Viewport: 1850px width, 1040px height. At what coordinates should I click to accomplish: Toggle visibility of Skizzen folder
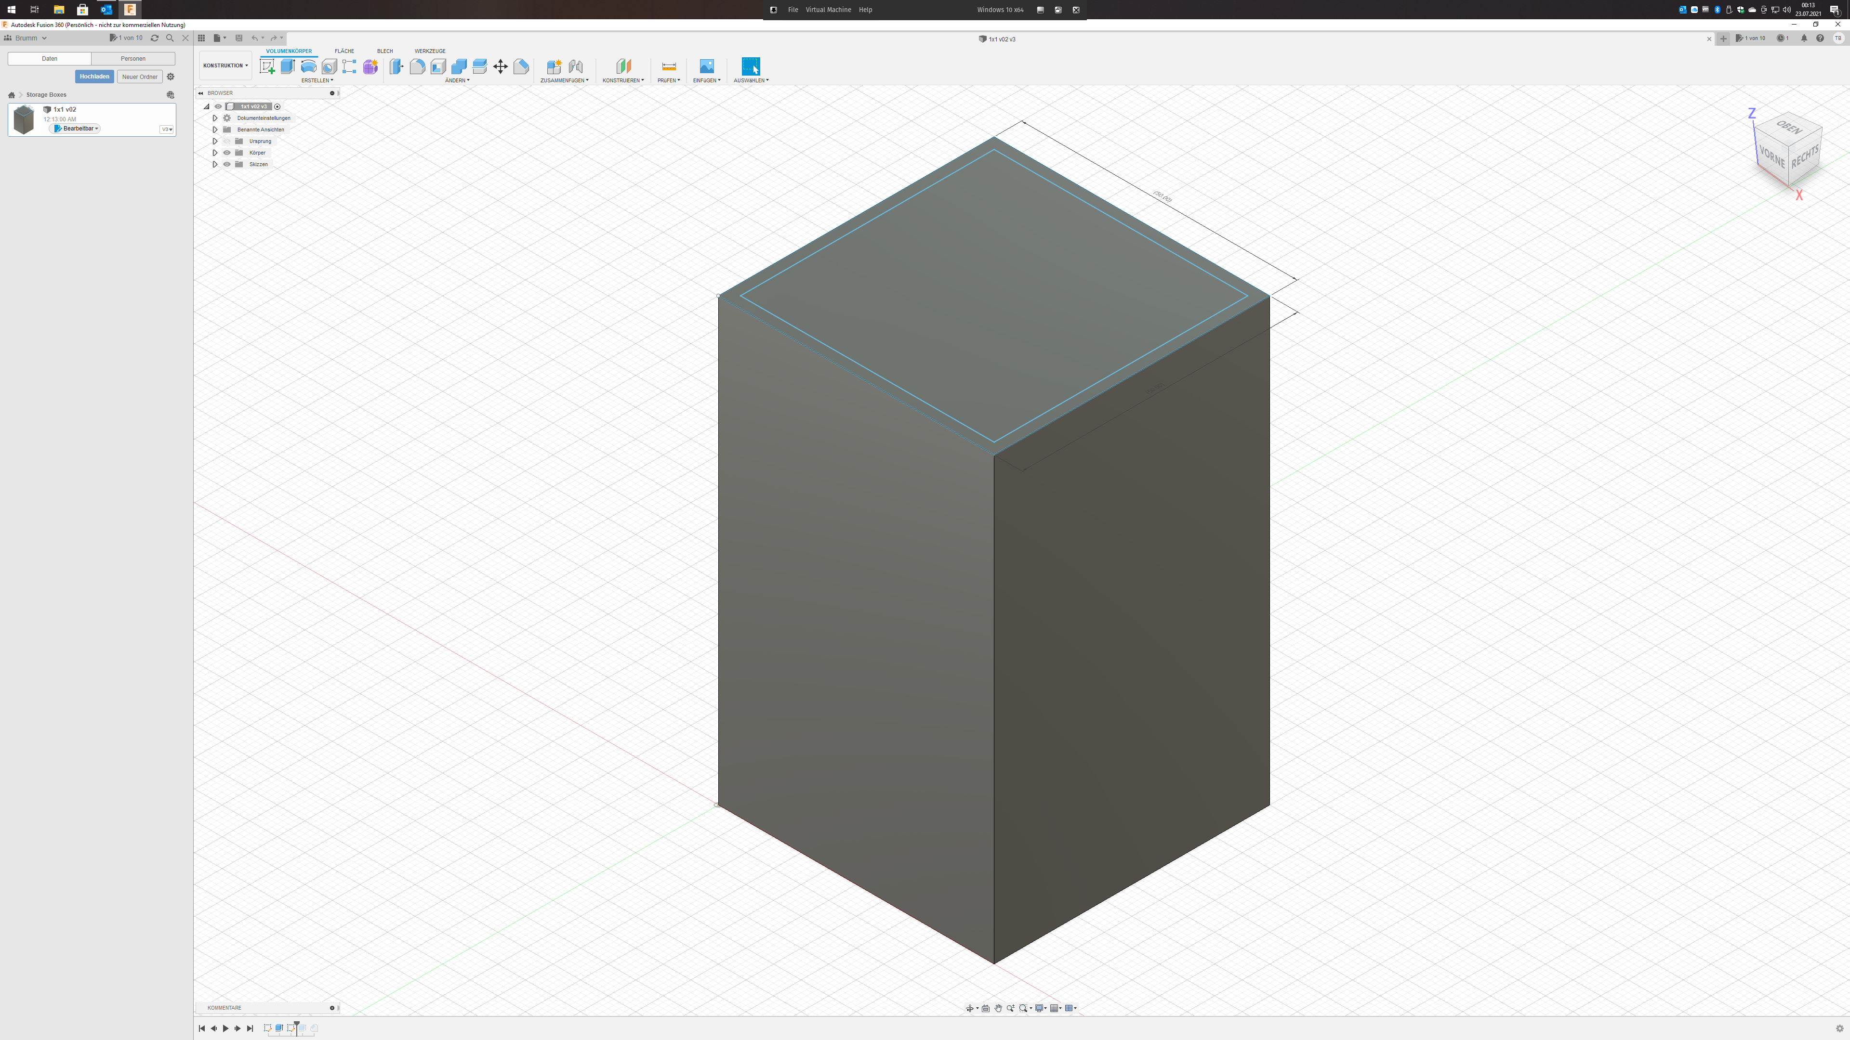coord(227,164)
